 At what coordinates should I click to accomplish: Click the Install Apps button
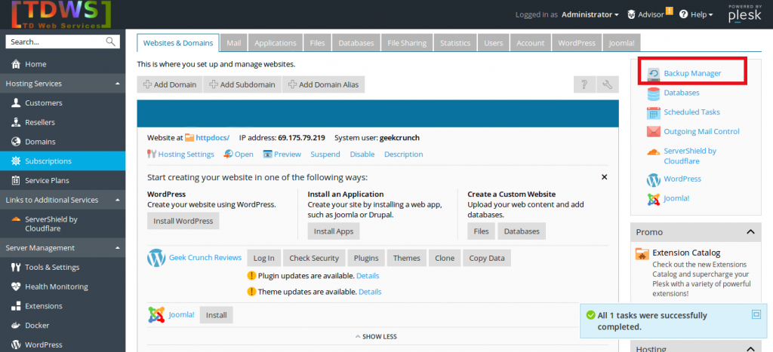pos(334,231)
